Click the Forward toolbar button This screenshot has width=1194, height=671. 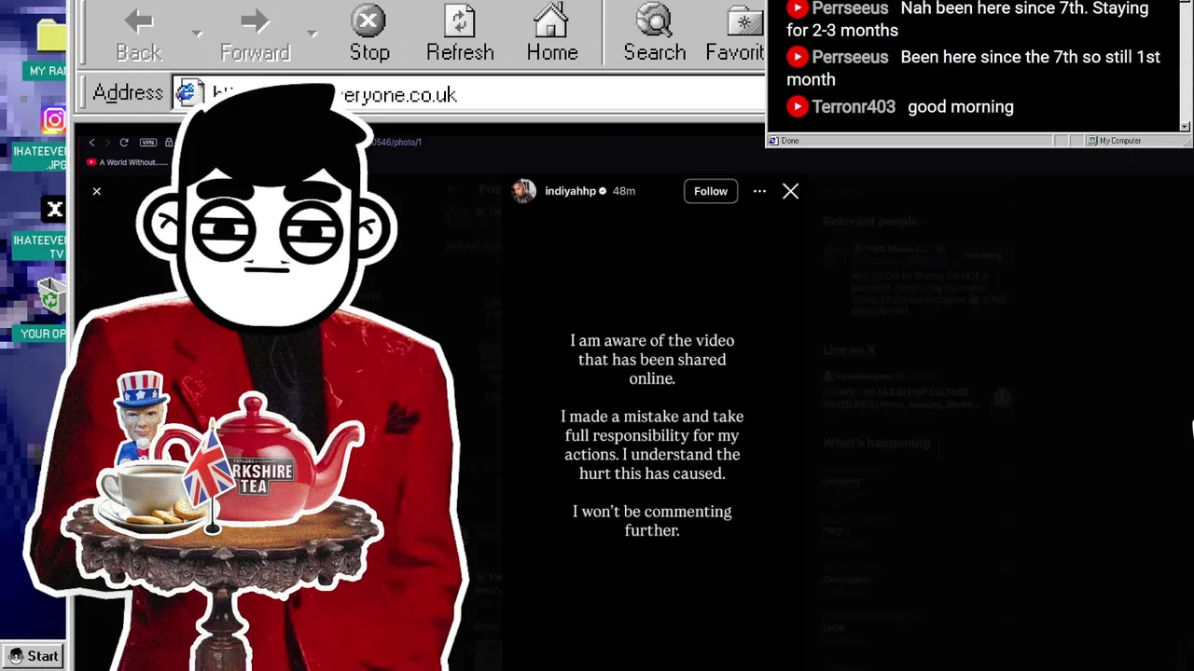pos(255,34)
